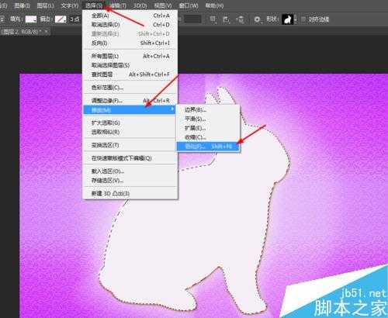The width and height of the screenshot is (388, 318).
Task: Choose 取消选择(D) to deselect
Action: point(130,25)
